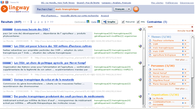195x109 pixels.
Task: Open document icon for Avons-nous besoin des OGM
Action: click(x=140, y=29)
